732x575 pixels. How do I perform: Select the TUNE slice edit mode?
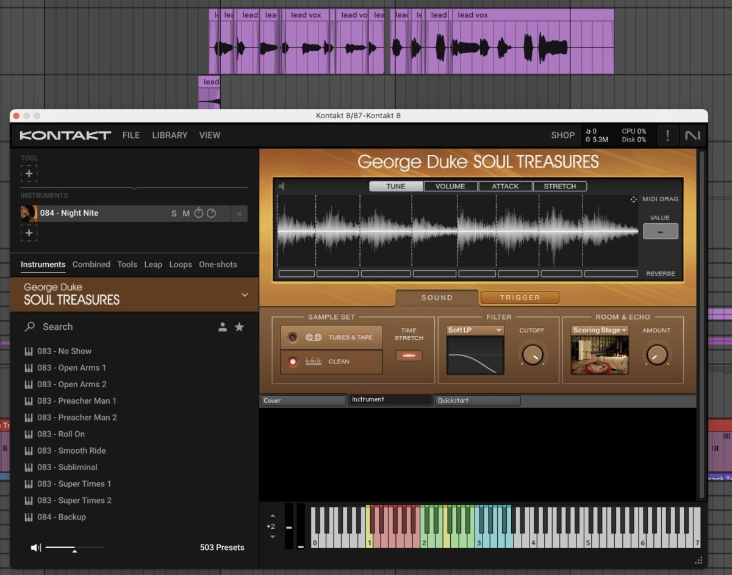pos(396,187)
